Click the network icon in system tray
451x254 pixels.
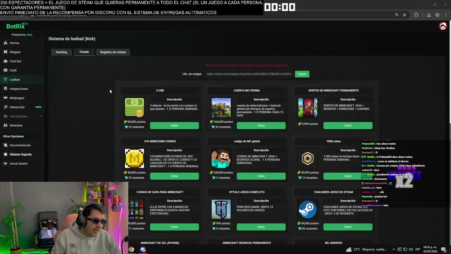tap(405, 249)
